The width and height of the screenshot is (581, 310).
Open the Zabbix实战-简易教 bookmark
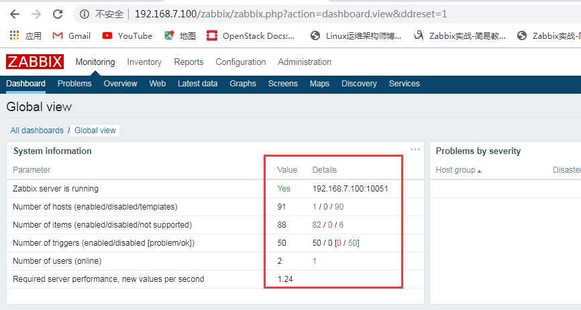point(460,35)
